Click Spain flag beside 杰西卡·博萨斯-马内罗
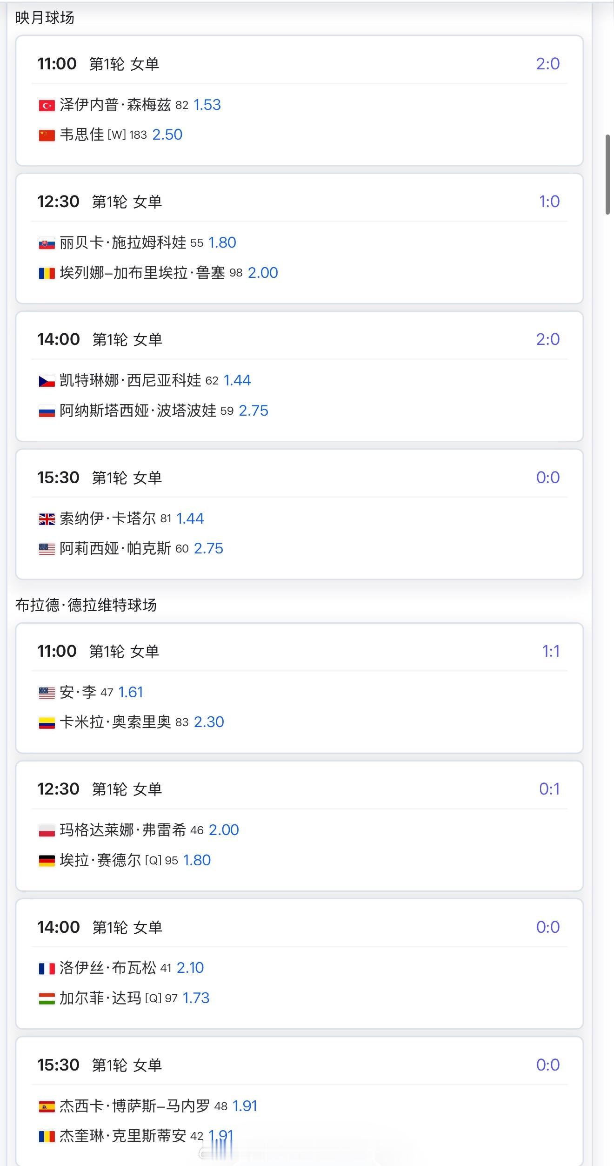Screen dimensions: 614x1166 47,1106
